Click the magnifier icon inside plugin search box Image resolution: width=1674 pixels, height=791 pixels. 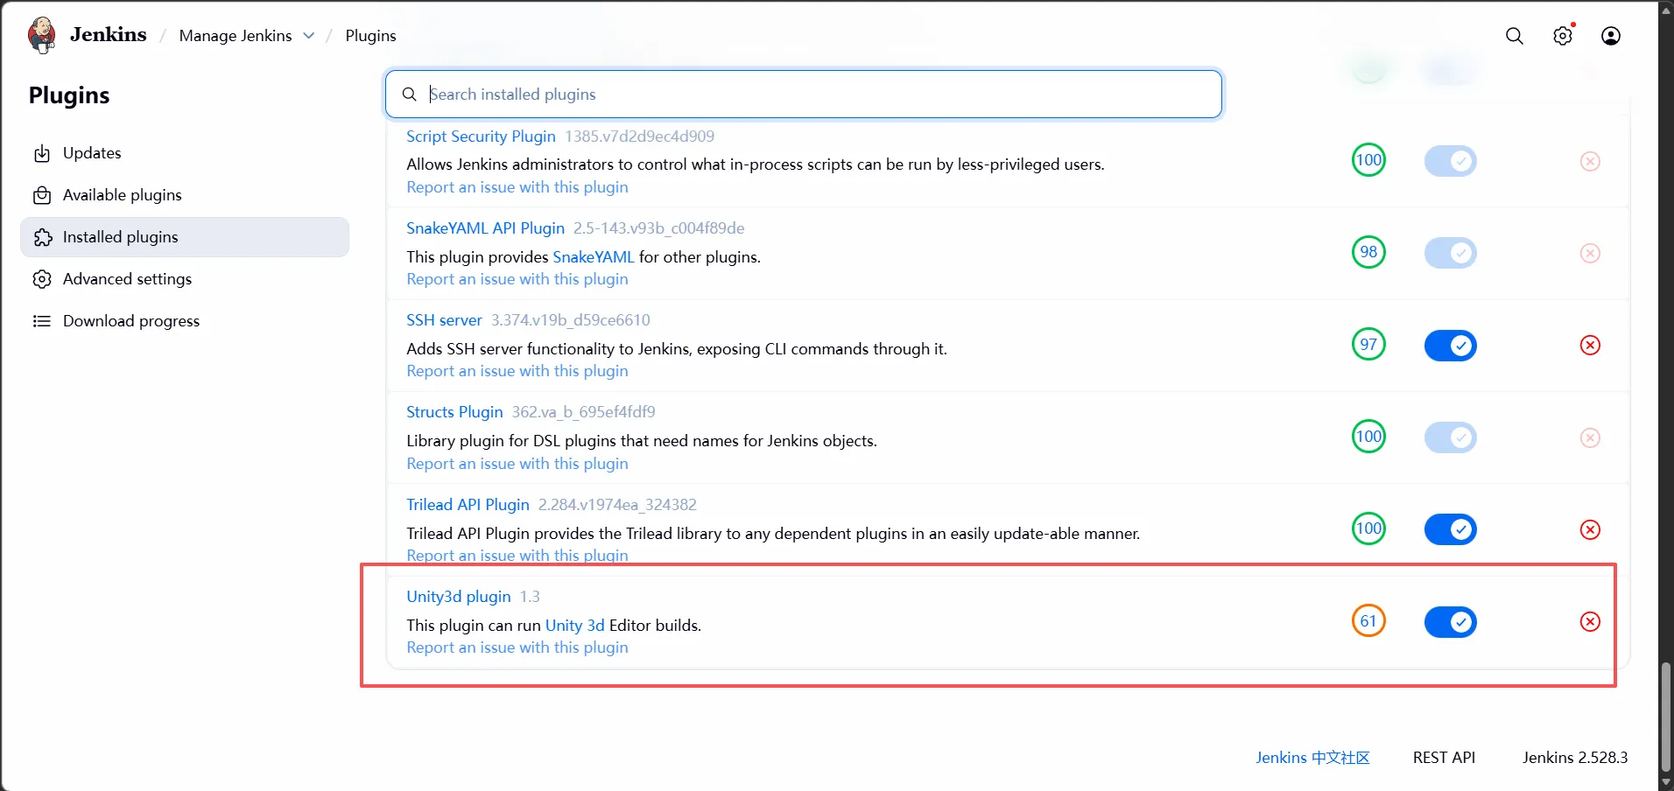tap(409, 94)
